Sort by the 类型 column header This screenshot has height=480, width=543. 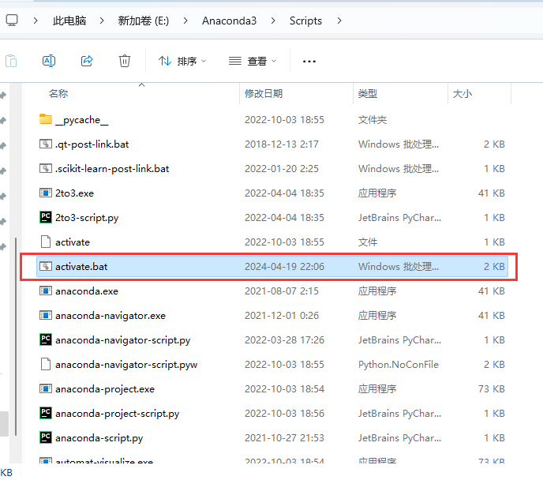(368, 93)
